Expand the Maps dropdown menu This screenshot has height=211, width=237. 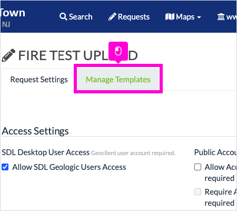[183, 17]
